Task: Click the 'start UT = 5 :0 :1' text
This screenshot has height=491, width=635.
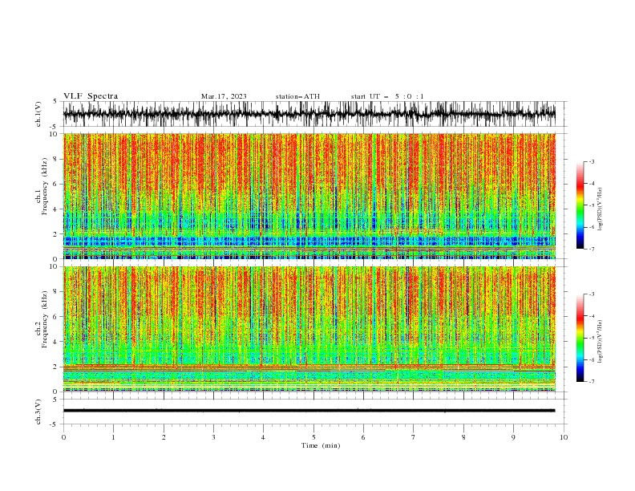Action: [387, 96]
